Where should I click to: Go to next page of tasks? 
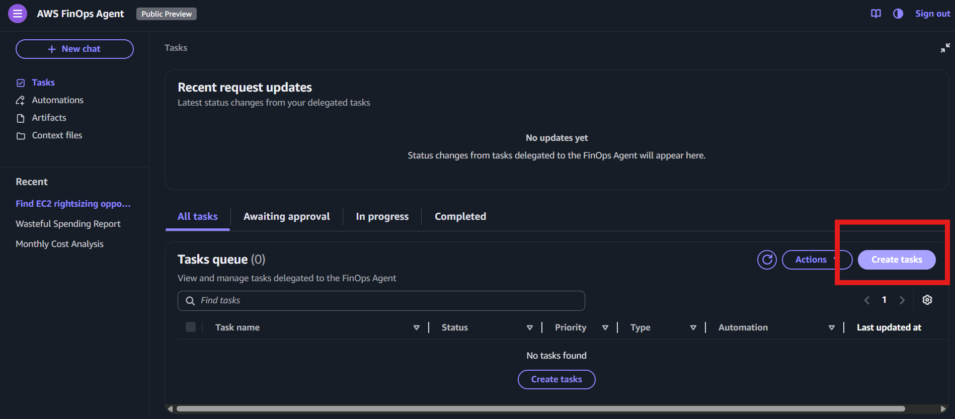pyautogui.click(x=902, y=300)
